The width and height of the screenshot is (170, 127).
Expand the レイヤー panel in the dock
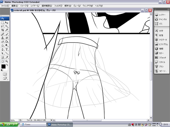point(162,15)
